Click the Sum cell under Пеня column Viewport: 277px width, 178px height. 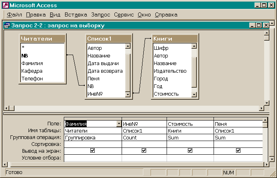point(238,137)
